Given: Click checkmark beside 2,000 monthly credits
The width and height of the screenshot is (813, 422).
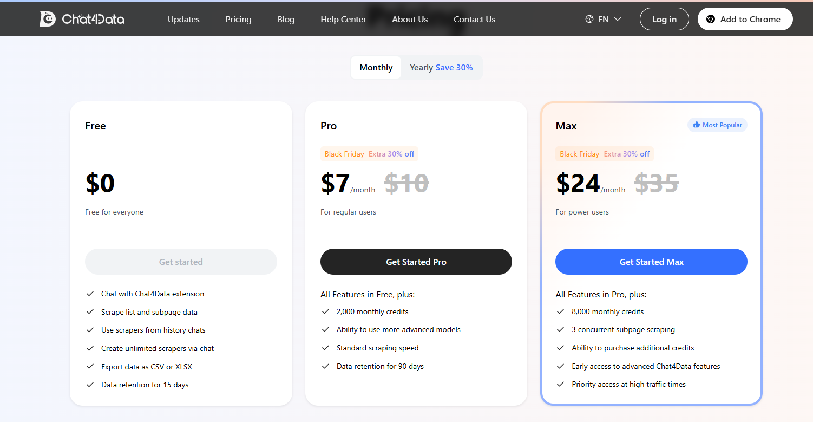Looking at the screenshot, I should point(325,311).
